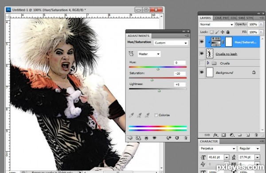Open the Regular font style dropdown
The image size is (266, 173).
pyautogui.click(x=249, y=149)
